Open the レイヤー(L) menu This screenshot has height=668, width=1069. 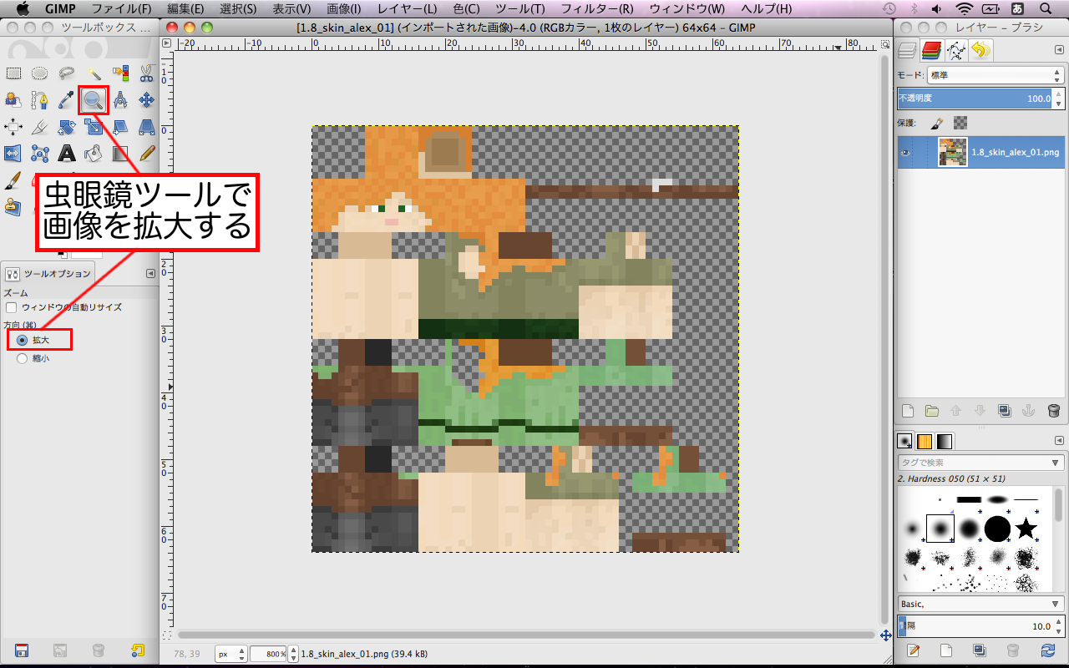point(407,9)
